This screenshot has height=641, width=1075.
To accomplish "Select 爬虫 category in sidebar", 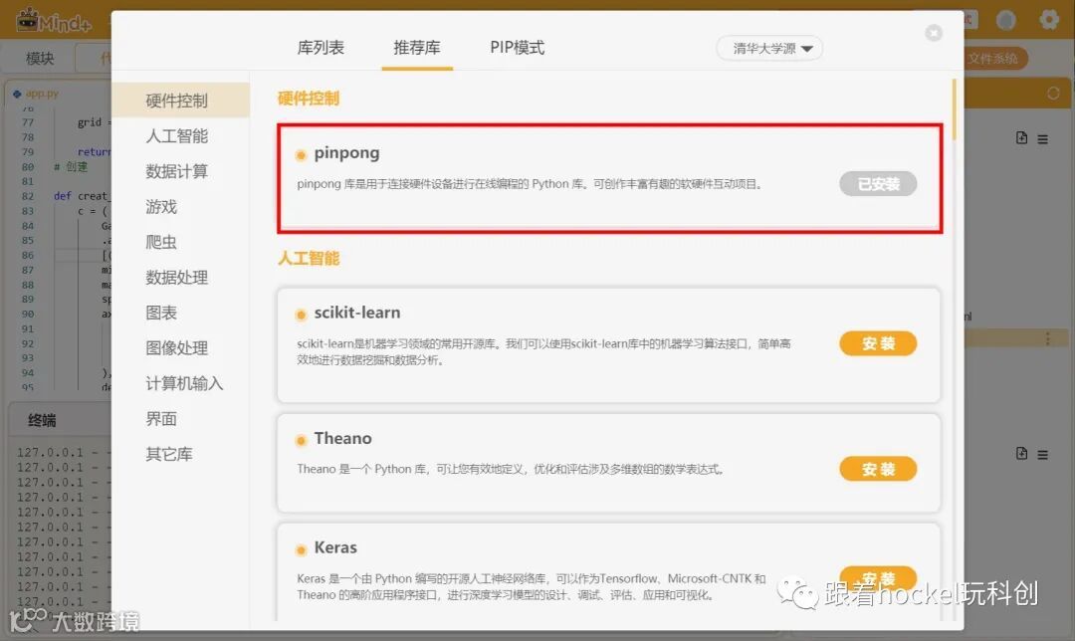I will coord(161,242).
